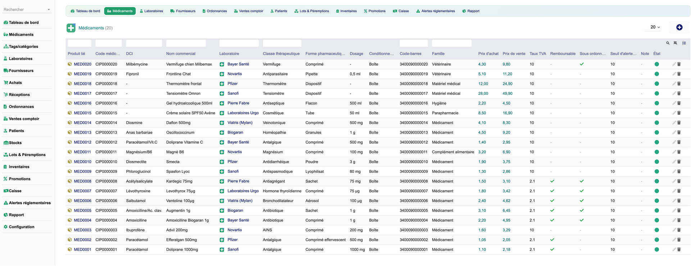The height and width of the screenshot is (266, 700).
Task: Open Tableau de bord in sidebar
Action: click(x=24, y=23)
